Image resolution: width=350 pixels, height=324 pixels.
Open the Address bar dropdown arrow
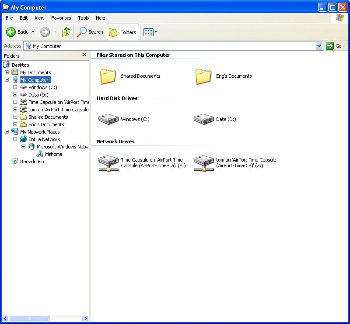coord(319,46)
